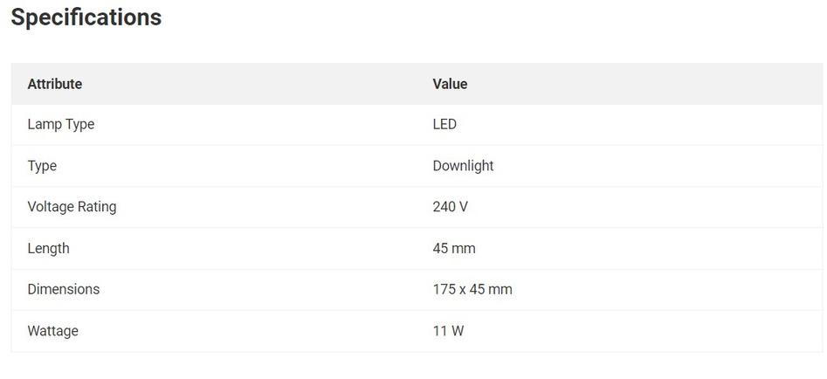Click the Specifications heading

pyautogui.click(x=86, y=17)
